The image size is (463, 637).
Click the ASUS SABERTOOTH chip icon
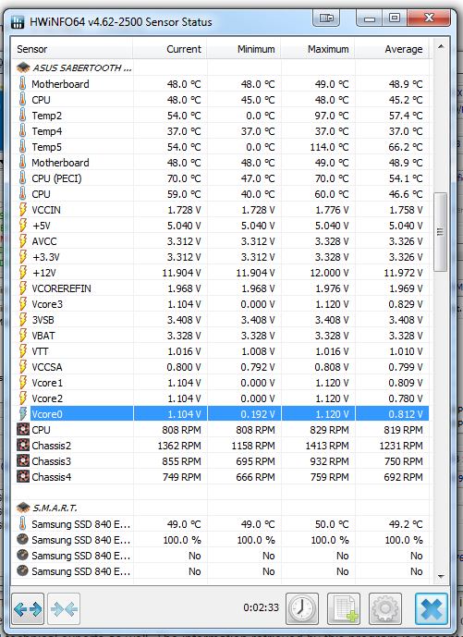tap(23, 67)
